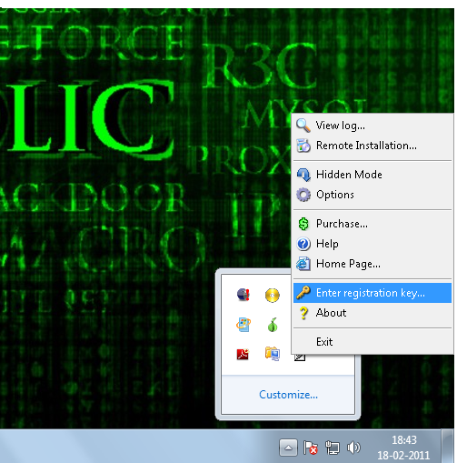Click the gold disc tray icon
457x463 pixels.
click(273, 295)
